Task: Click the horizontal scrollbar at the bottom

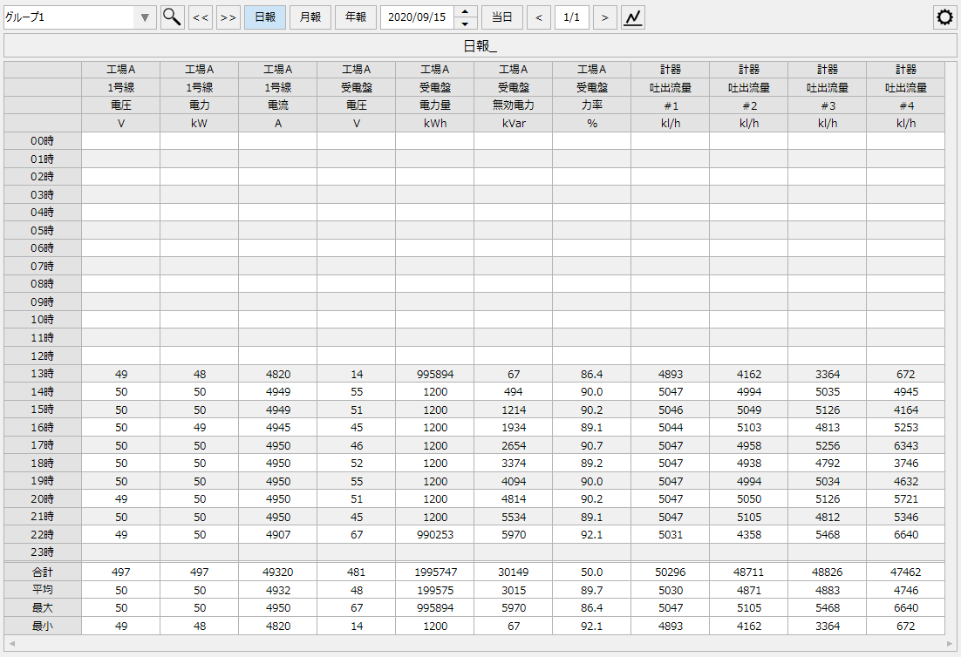Action: (480, 648)
